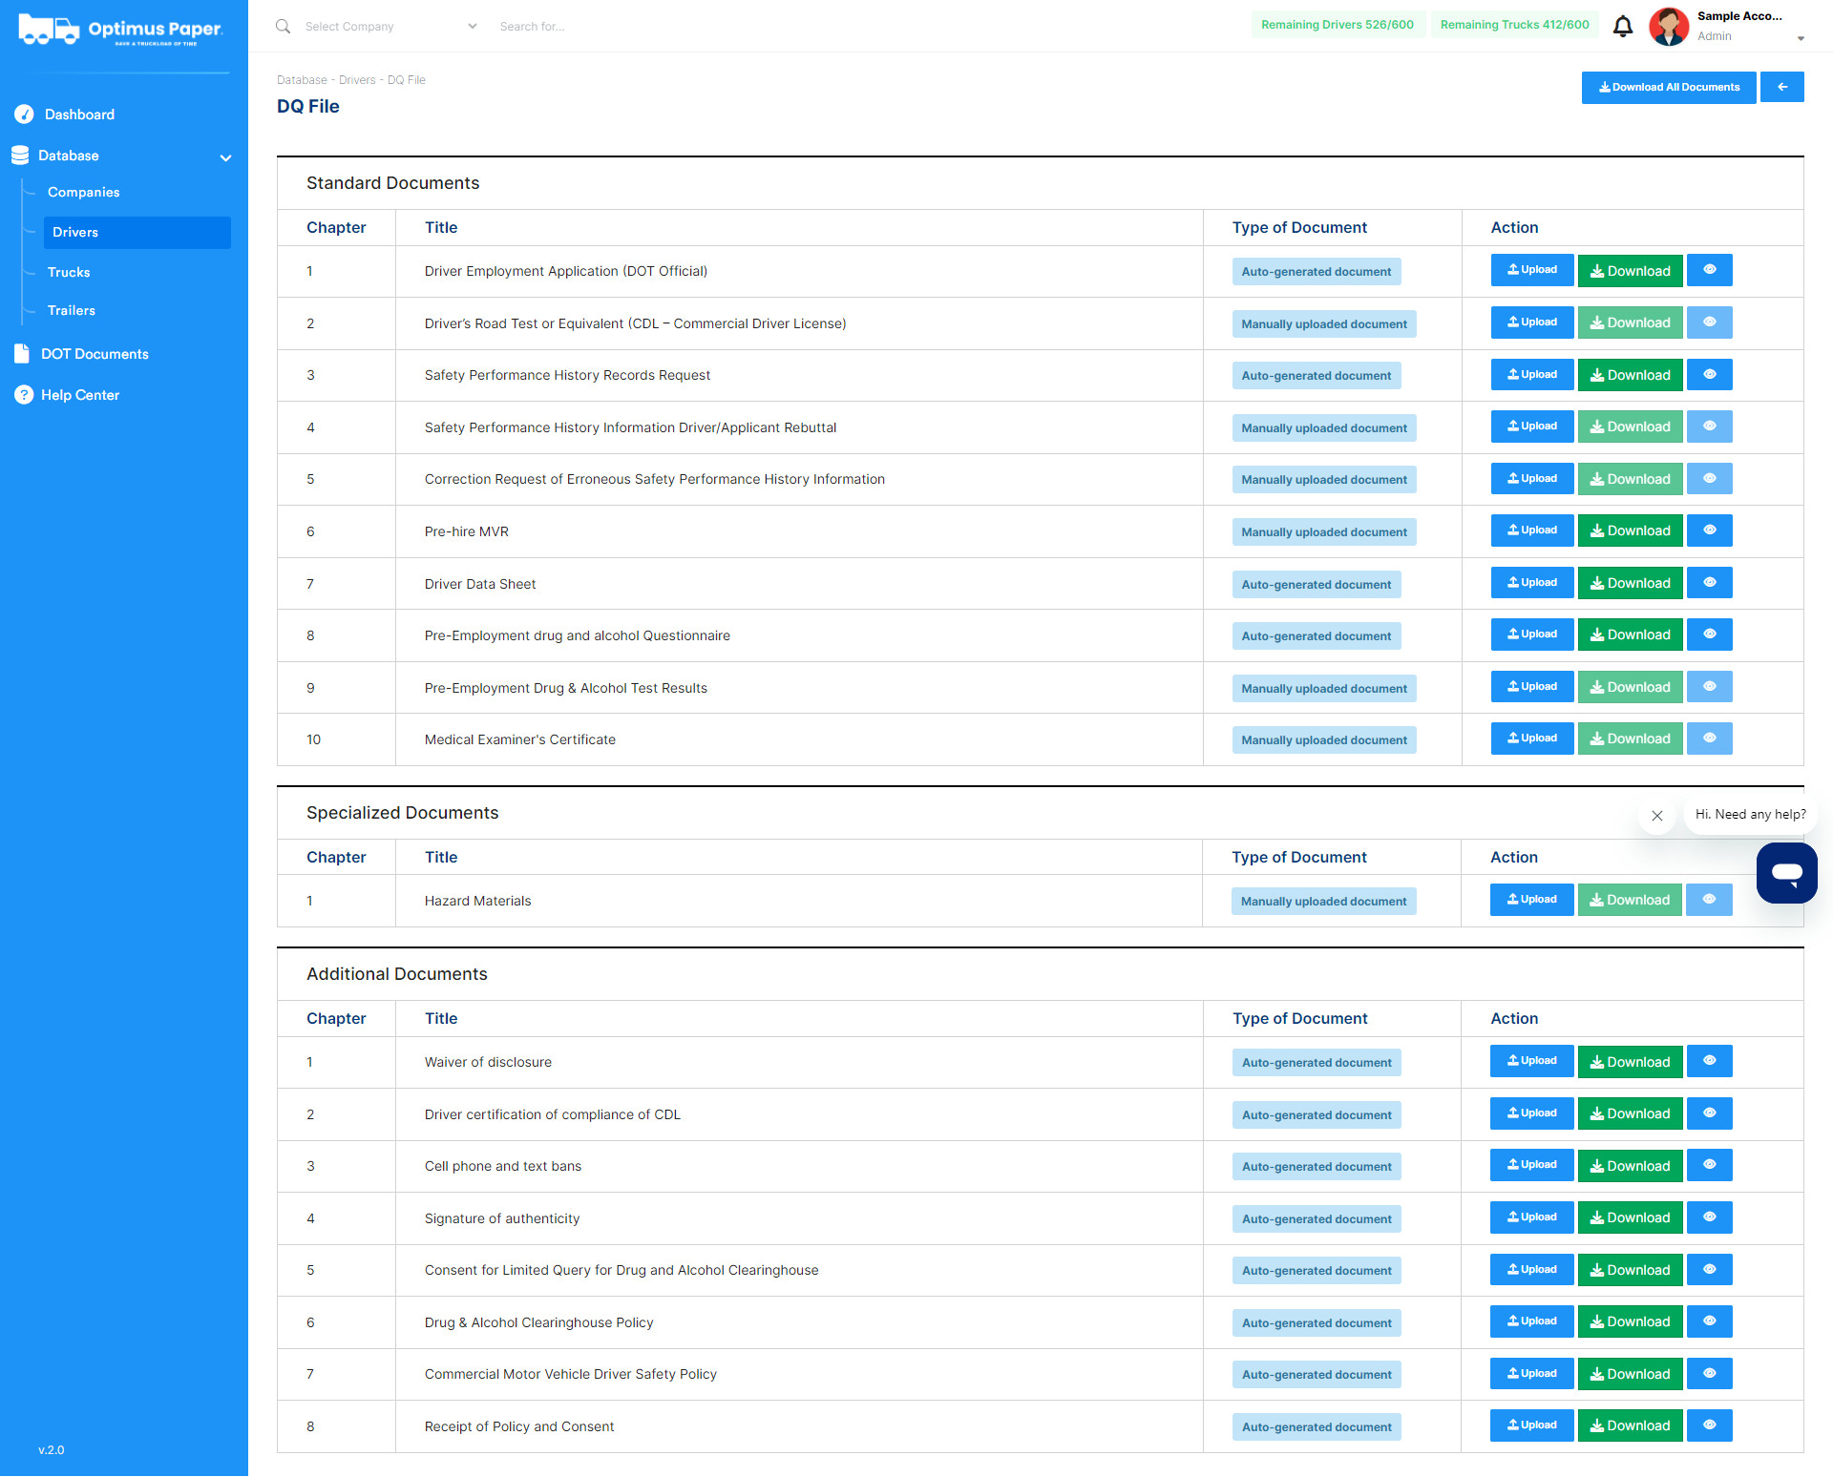Click the Optimus Paper truck logo
Viewport: 1833px width, 1477px height.
(120, 31)
